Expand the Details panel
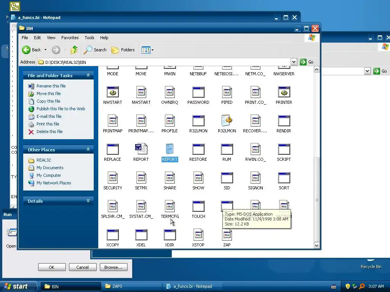Screen dimensions: 390x292 pos(88,201)
